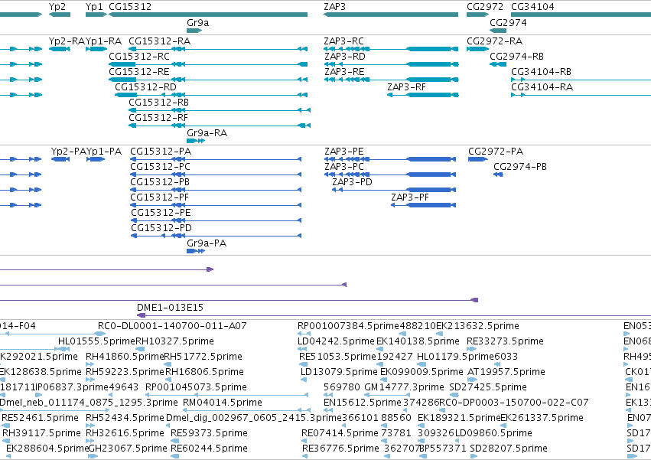
Task: Open transcript 'Gr9a-RA'
Action: tap(207, 133)
